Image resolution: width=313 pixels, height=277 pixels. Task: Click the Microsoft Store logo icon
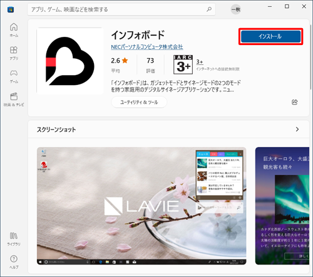pos(11,9)
